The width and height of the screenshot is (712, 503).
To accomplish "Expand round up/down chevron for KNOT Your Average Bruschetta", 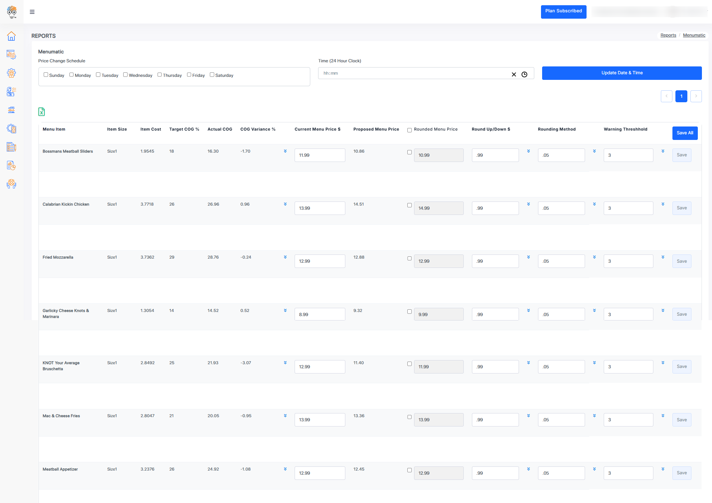I will pyautogui.click(x=528, y=363).
